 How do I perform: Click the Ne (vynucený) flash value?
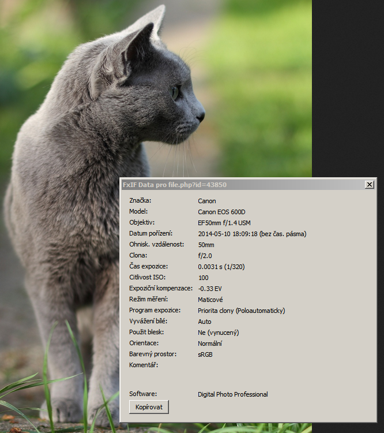tap(218, 333)
